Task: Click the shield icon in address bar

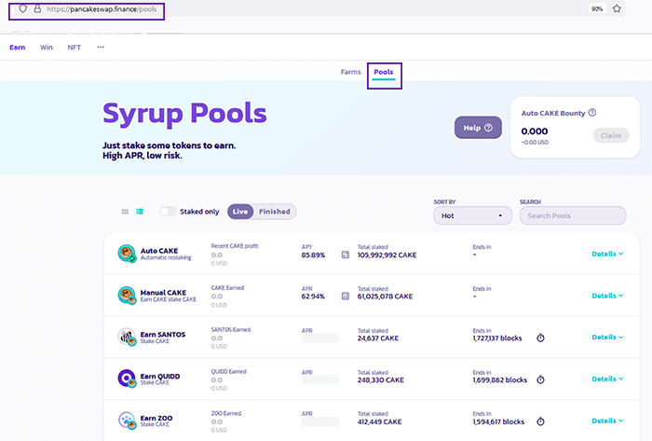Action: [23, 8]
